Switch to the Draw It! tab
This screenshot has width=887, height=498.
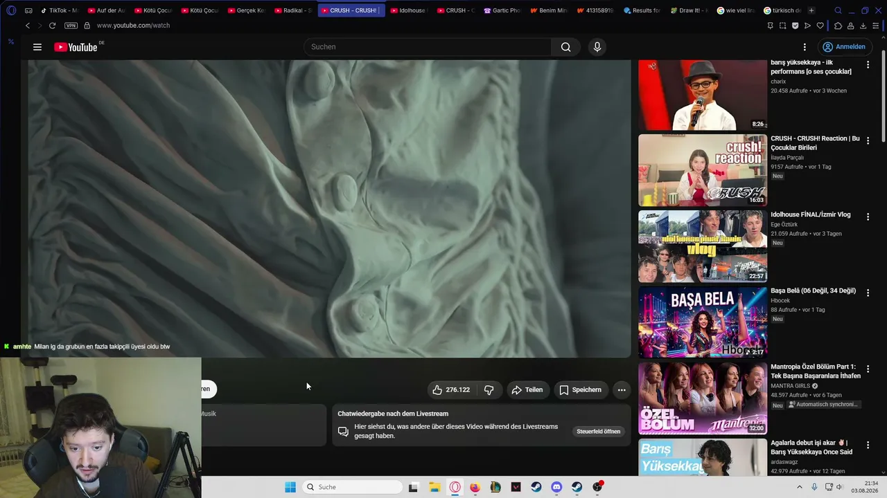click(x=689, y=10)
